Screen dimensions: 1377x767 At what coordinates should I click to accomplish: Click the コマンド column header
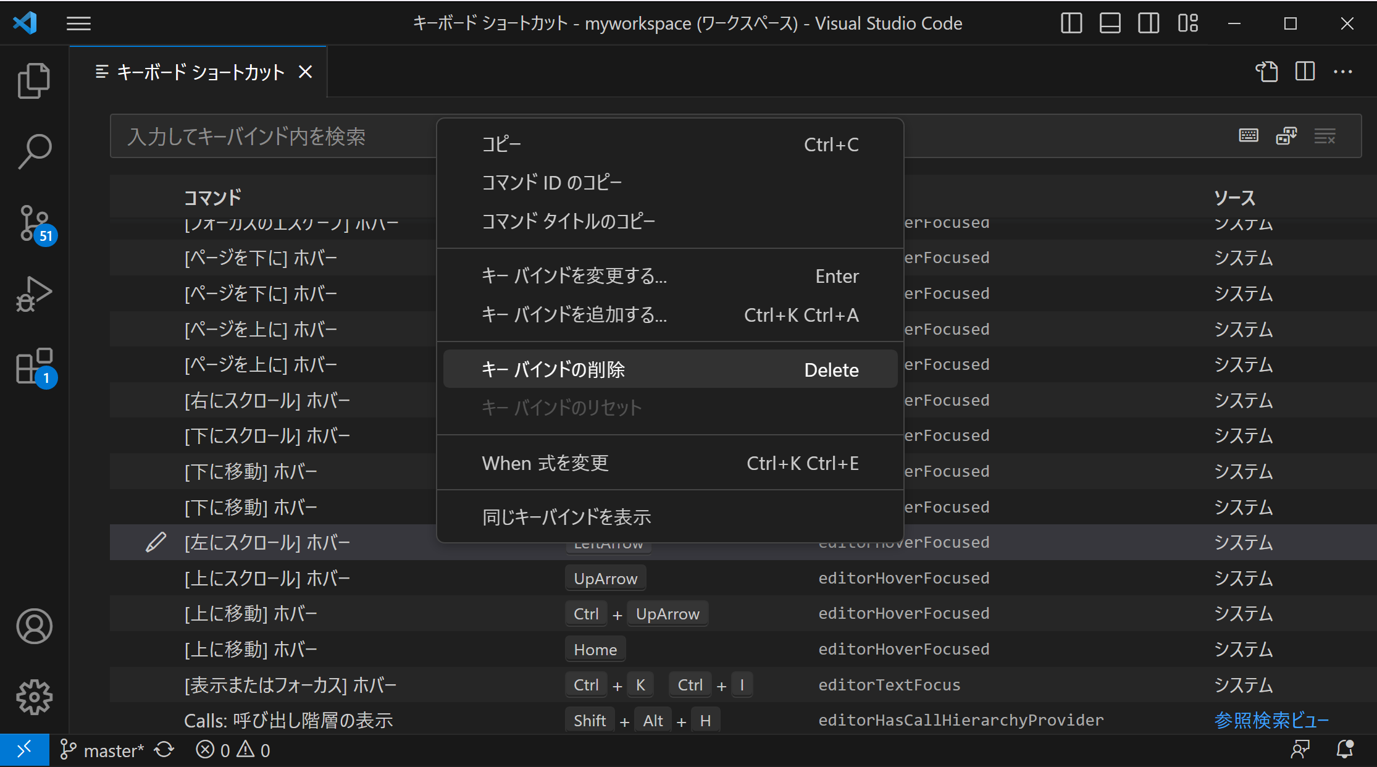pos(212,198)
